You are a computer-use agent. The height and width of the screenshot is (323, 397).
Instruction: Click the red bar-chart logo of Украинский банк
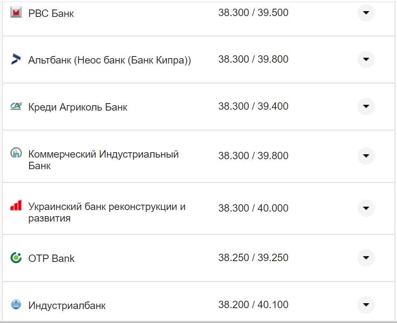click(16, 205)
